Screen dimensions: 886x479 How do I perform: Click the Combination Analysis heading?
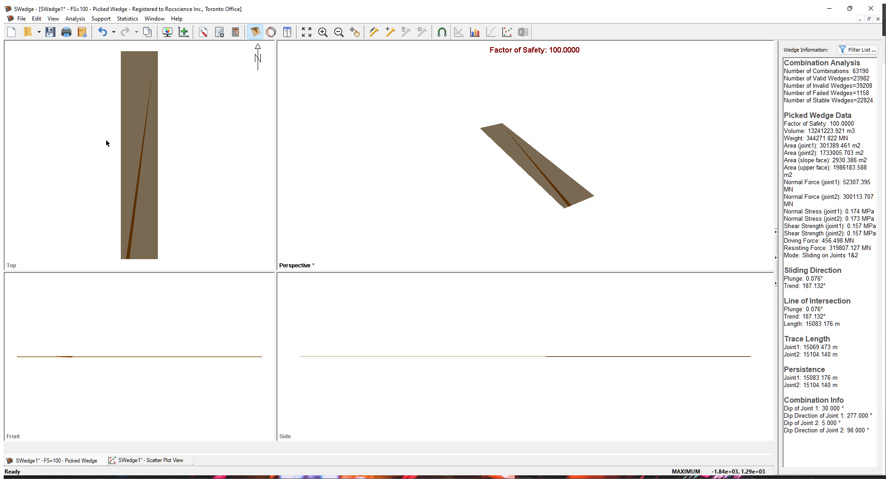point(822,63)
